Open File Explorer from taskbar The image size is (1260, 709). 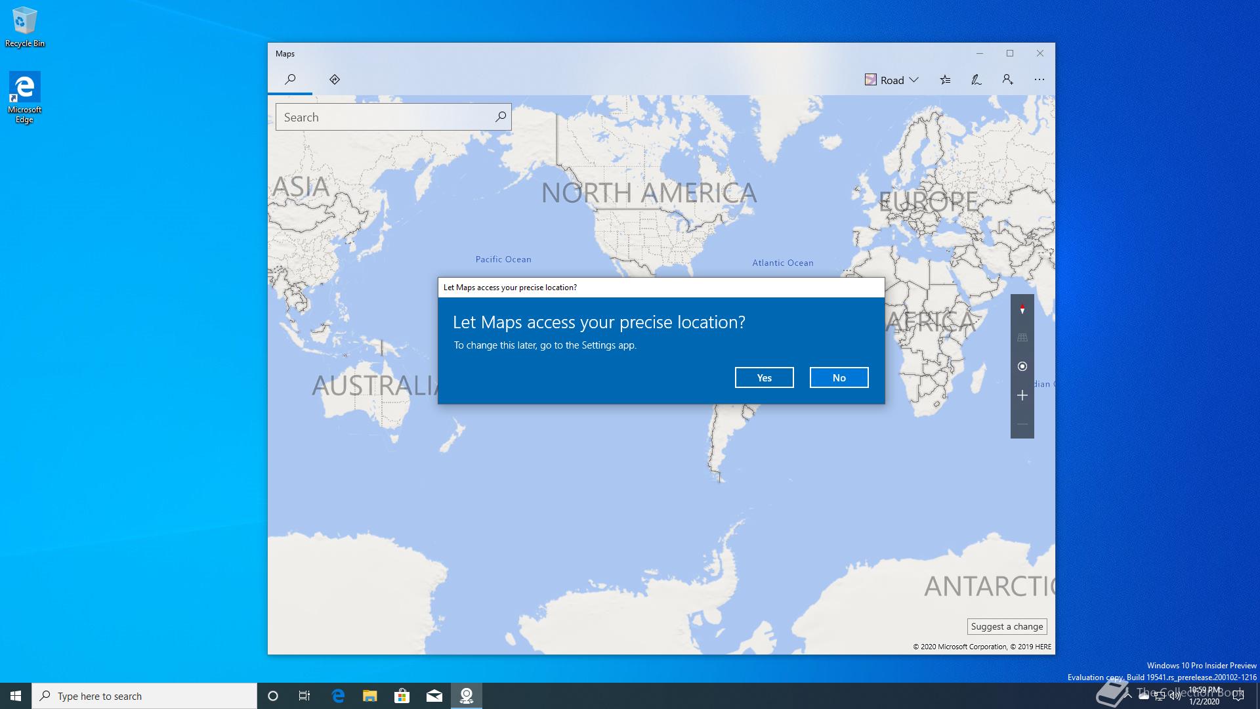(x=370, y=696)
